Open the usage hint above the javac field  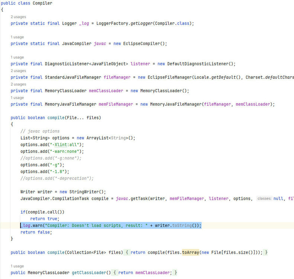[17, 37]
